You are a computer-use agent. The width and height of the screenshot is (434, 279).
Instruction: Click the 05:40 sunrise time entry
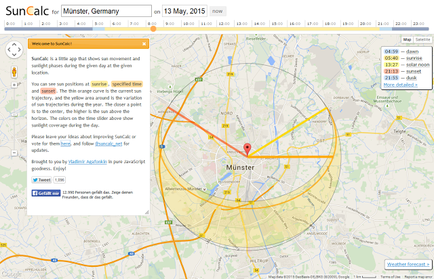[x=403, y=58]
